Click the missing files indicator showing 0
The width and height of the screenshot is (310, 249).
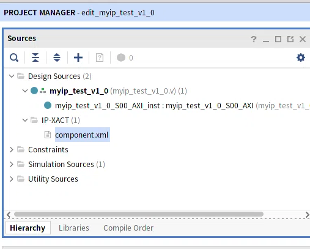[125, 58]
